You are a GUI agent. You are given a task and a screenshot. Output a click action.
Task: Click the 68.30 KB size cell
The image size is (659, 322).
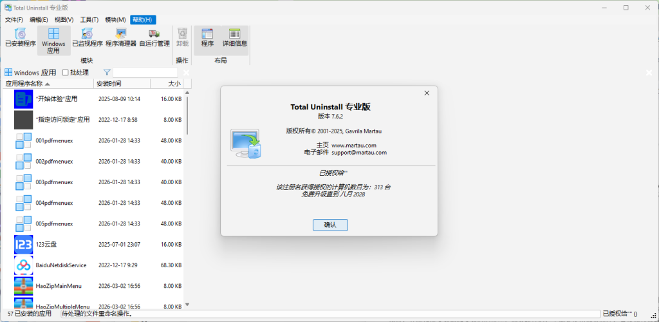point(171,265)
